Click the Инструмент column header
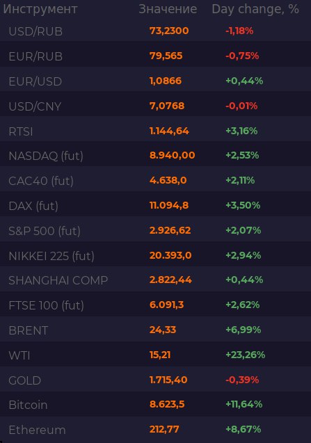Viewport: 311px width, 443px height. [x=40, y=9]
